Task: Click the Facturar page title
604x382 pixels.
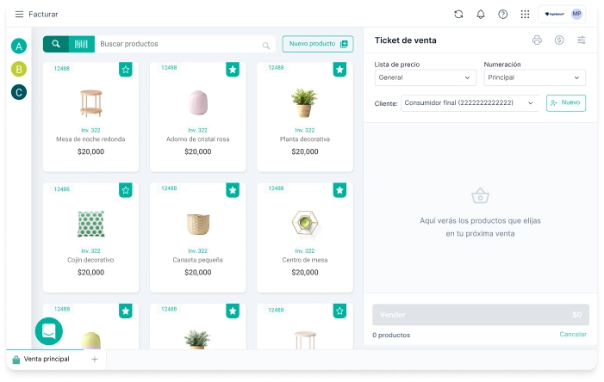Action: (x=43, y=15)
